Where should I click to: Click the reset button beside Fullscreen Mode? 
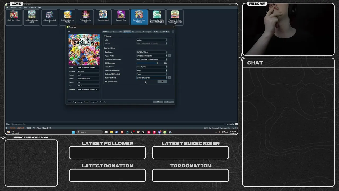coord(169,78)
